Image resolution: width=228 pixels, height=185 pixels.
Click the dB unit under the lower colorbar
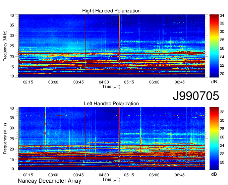point(214,174)
